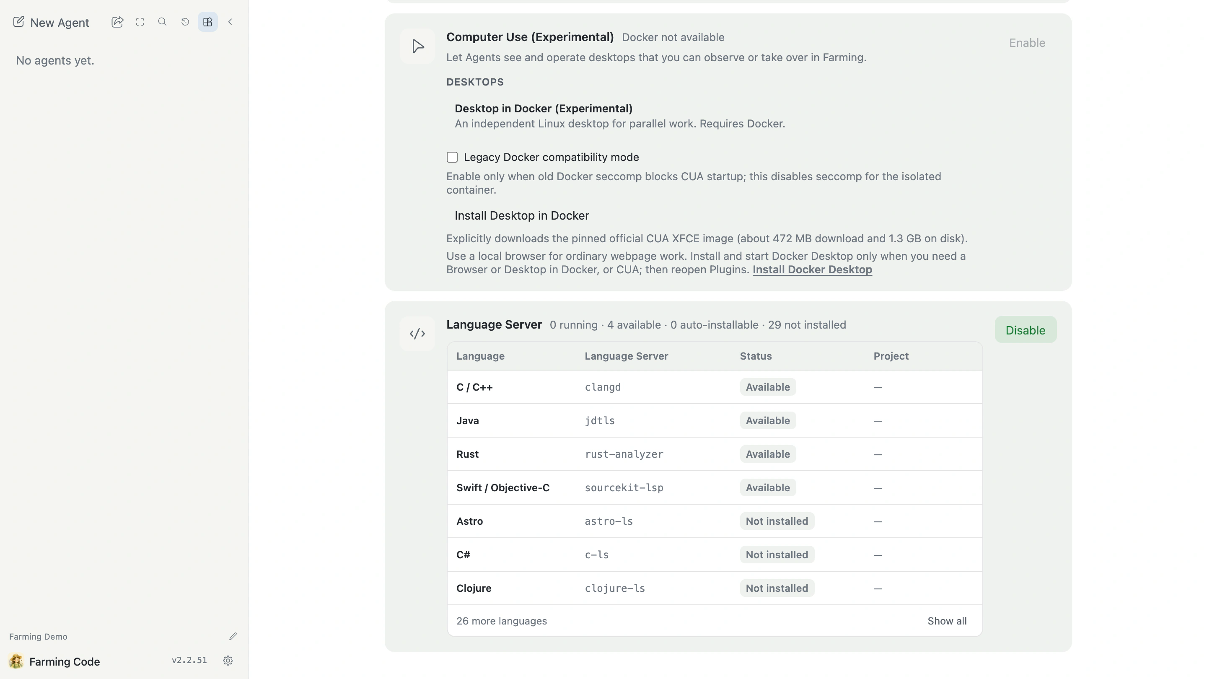This screenshot has width=1207, height=679.
Task: Click Farming Code app name
Action: coord(64,662)
